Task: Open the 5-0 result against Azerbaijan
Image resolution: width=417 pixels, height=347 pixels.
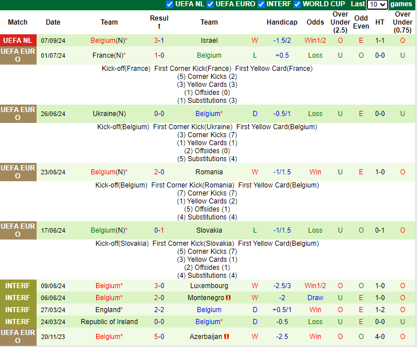Action: click(159, 337)
